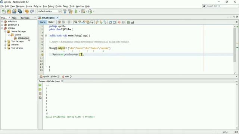Click the New File toolbar icon

coord(4,12)
